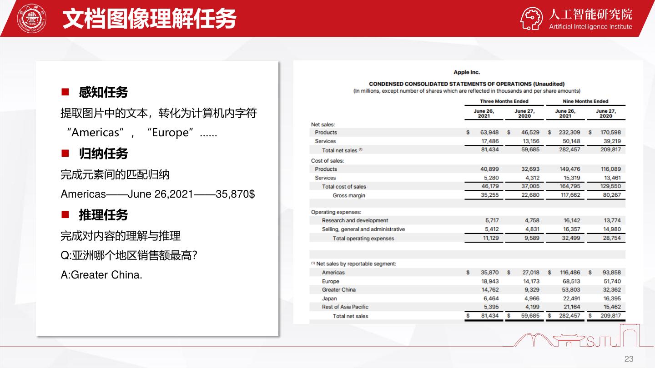
Task: Click the (In millions, except number of shares...) note
Action: [467, 91]
